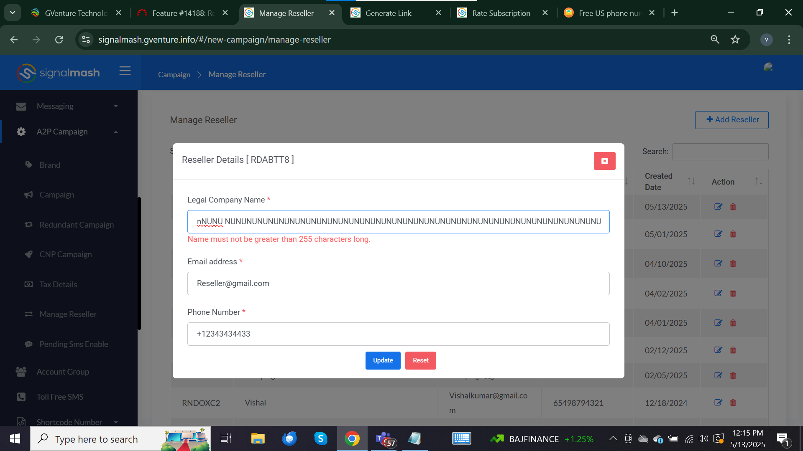This screenshot has width=803, height=451.
Task: Sort the table by Created Date column
Action: 691,181
